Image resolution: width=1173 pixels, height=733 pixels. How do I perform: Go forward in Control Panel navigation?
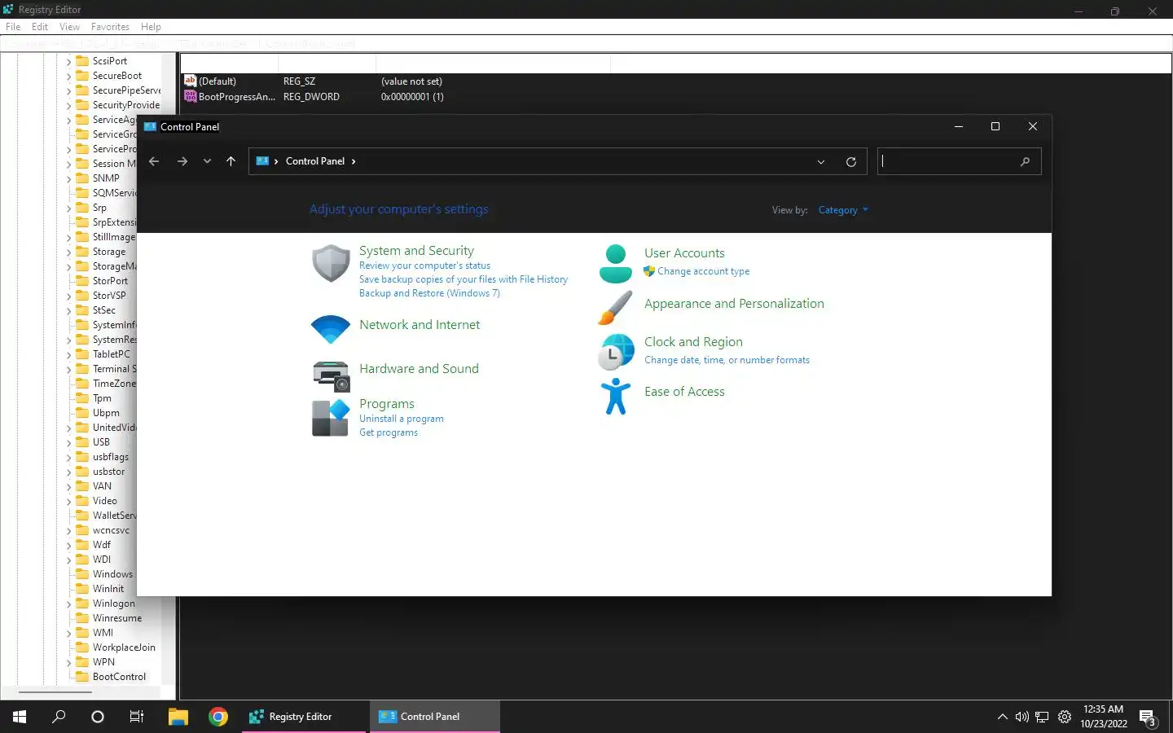pos(182,161)
